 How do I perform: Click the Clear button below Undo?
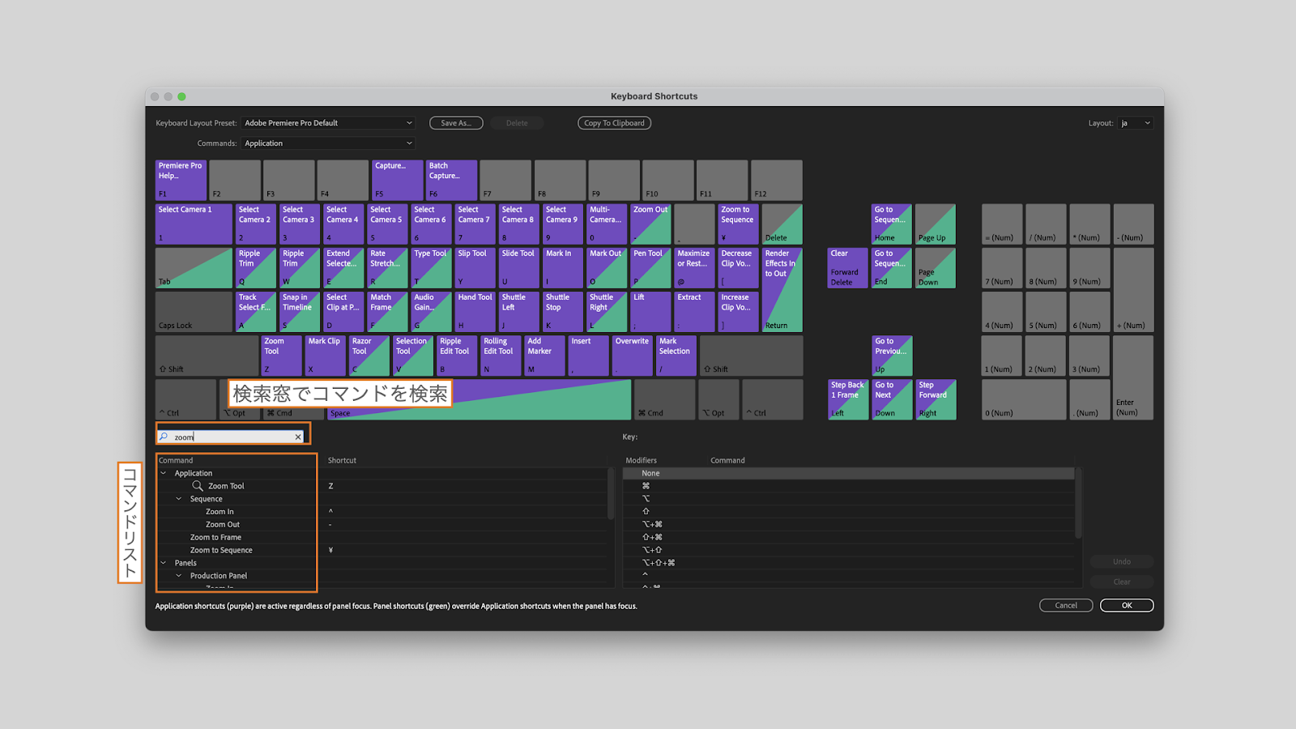[x=1122, y=582]
